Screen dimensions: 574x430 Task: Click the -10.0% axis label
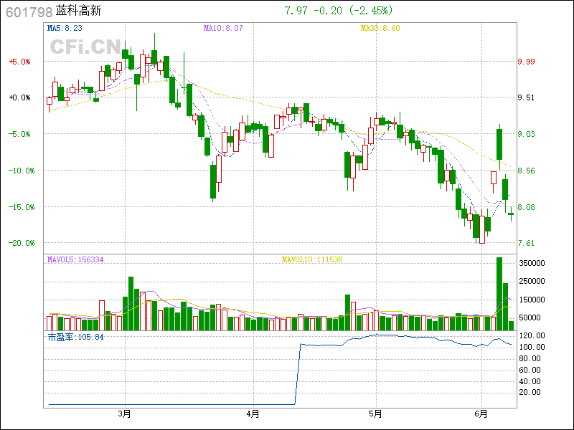point(22,171)
